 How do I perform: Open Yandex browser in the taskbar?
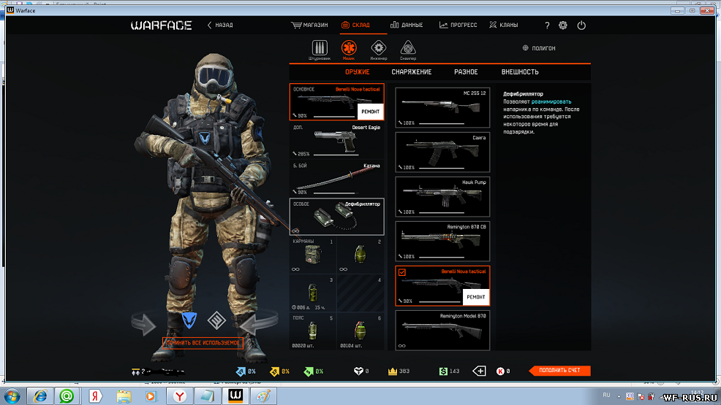(179, 396)
